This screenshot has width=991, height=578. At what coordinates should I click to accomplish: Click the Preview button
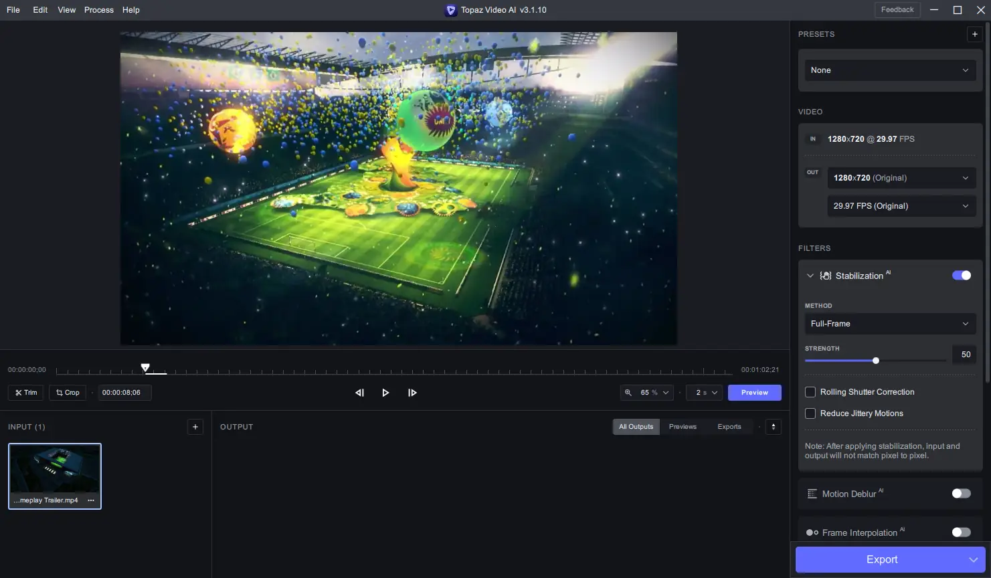[755, 393]
